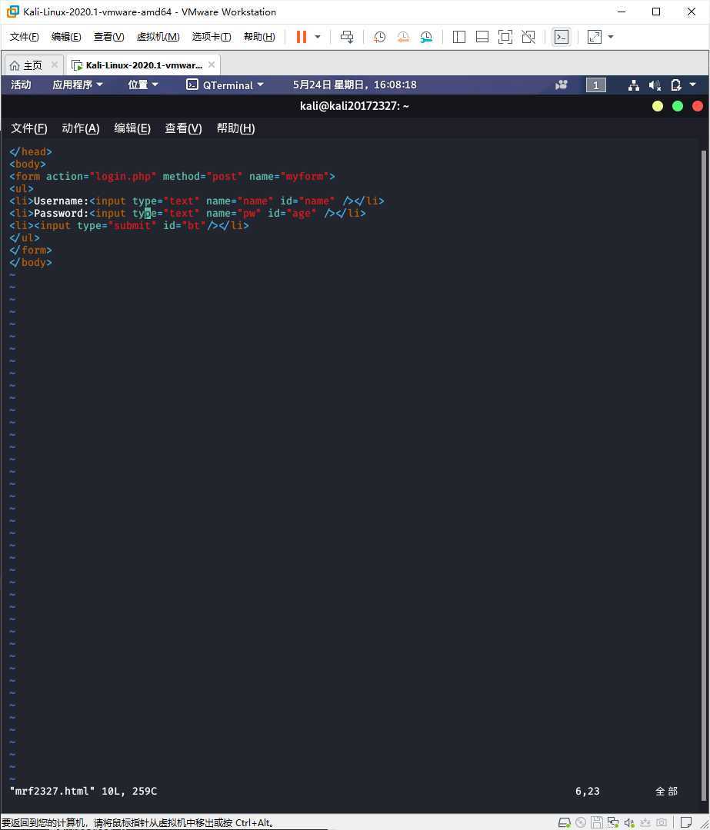The image size is (710, 830).
Task: Open the 虚拟机(M) menu
Action: pyautogui.click(x=158, y=37)
